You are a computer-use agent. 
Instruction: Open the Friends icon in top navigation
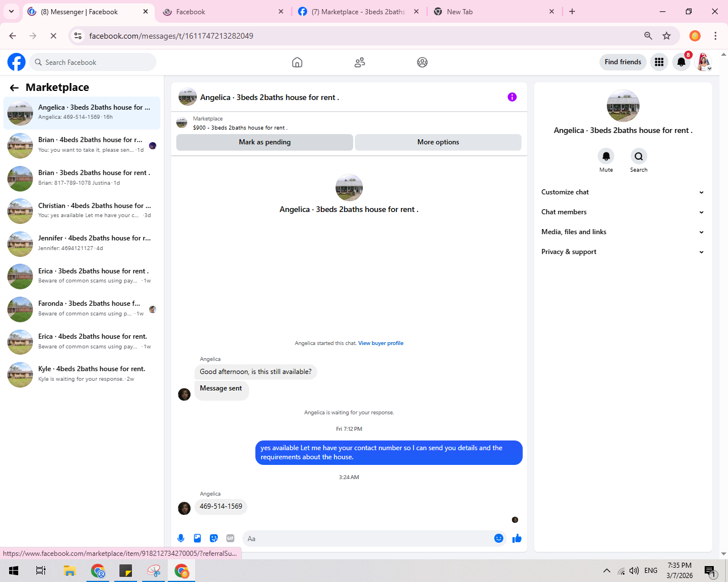point(359,63)
